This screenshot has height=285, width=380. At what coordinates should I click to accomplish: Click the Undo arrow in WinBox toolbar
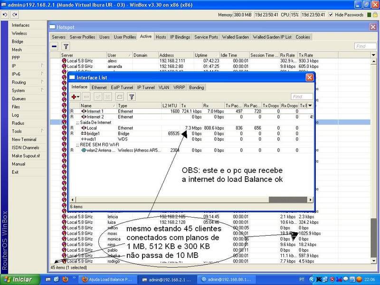click(5, 15)
